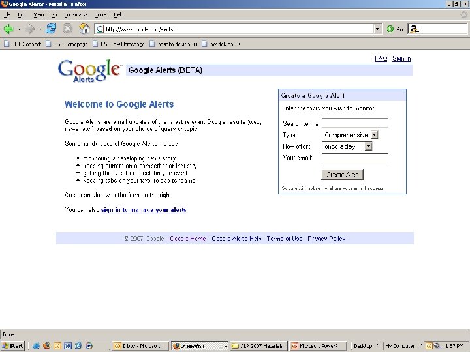Click the Sign in link at top right
This screenshot has width=470, height=352.
[x=401, y=59]
